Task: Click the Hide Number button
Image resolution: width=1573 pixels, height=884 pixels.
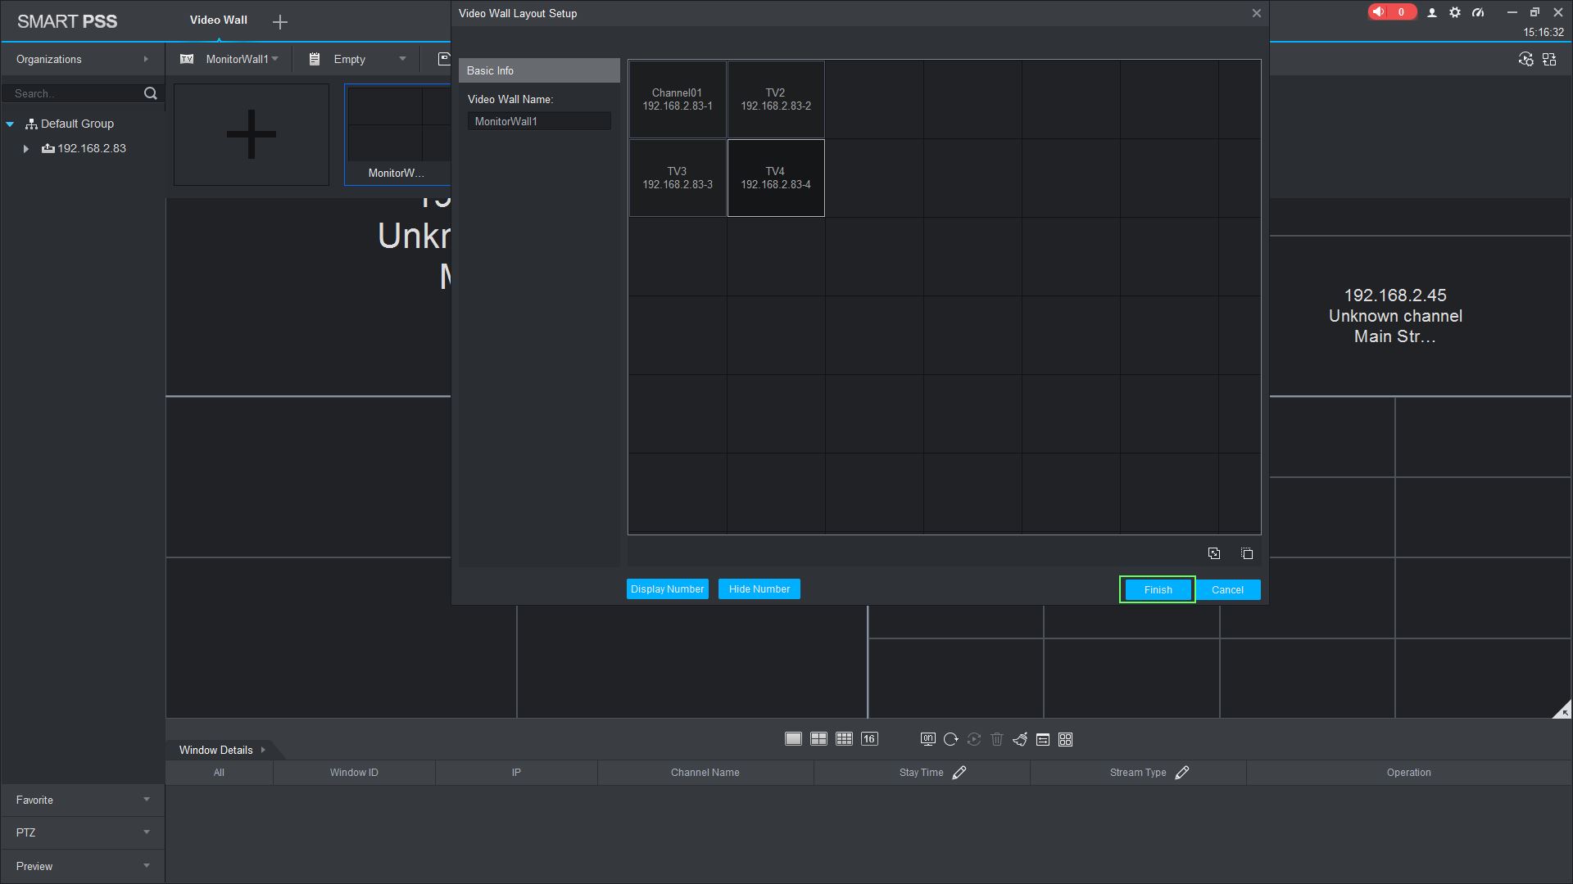Action: click(x=759, y=589)
